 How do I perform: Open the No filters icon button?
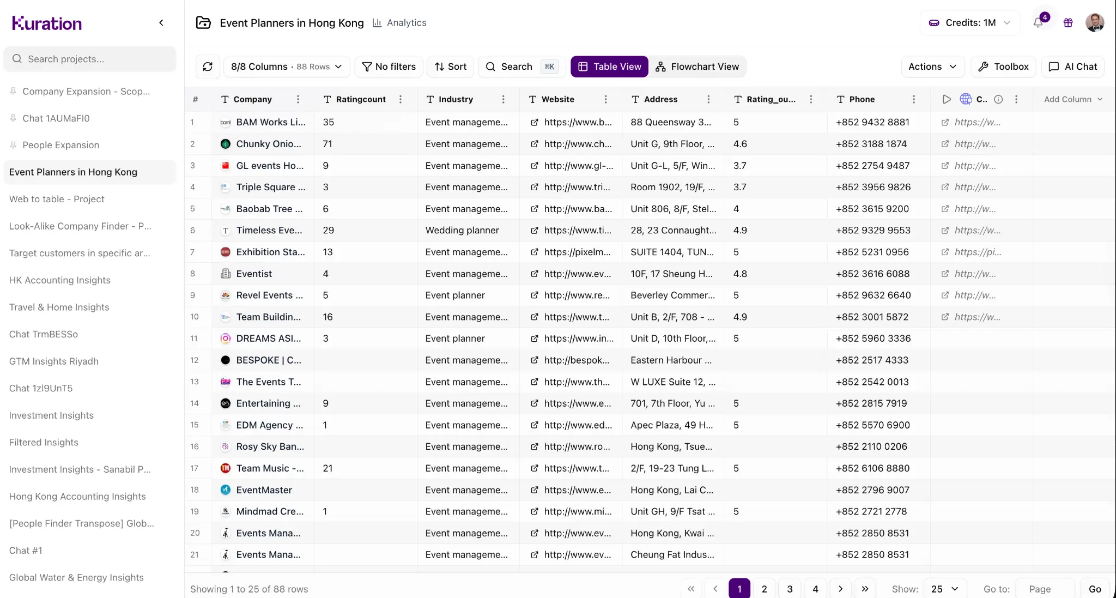point(368,67)
